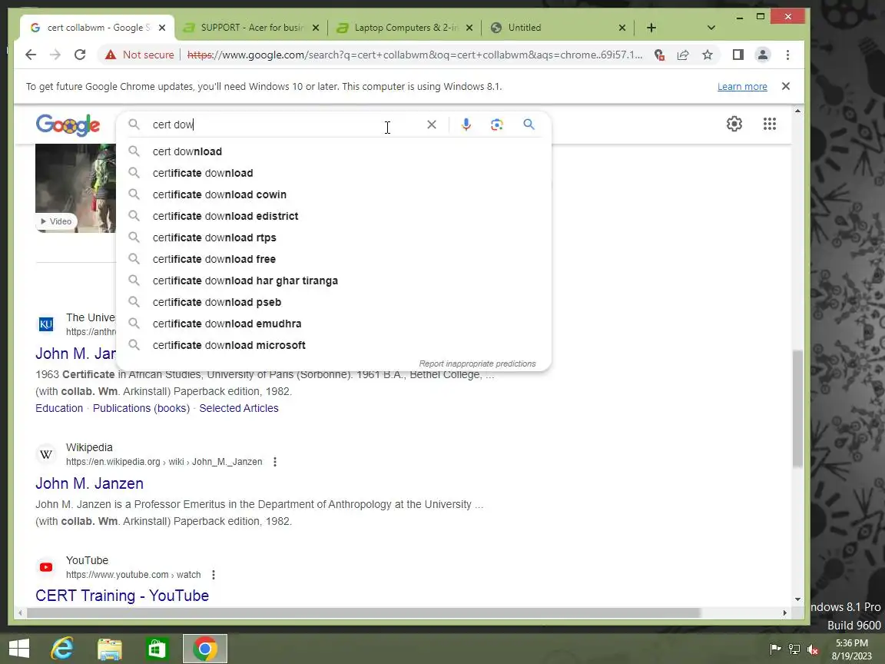Close the Untitled tab
Screen dimensions: 885x664
coord(622,28)
